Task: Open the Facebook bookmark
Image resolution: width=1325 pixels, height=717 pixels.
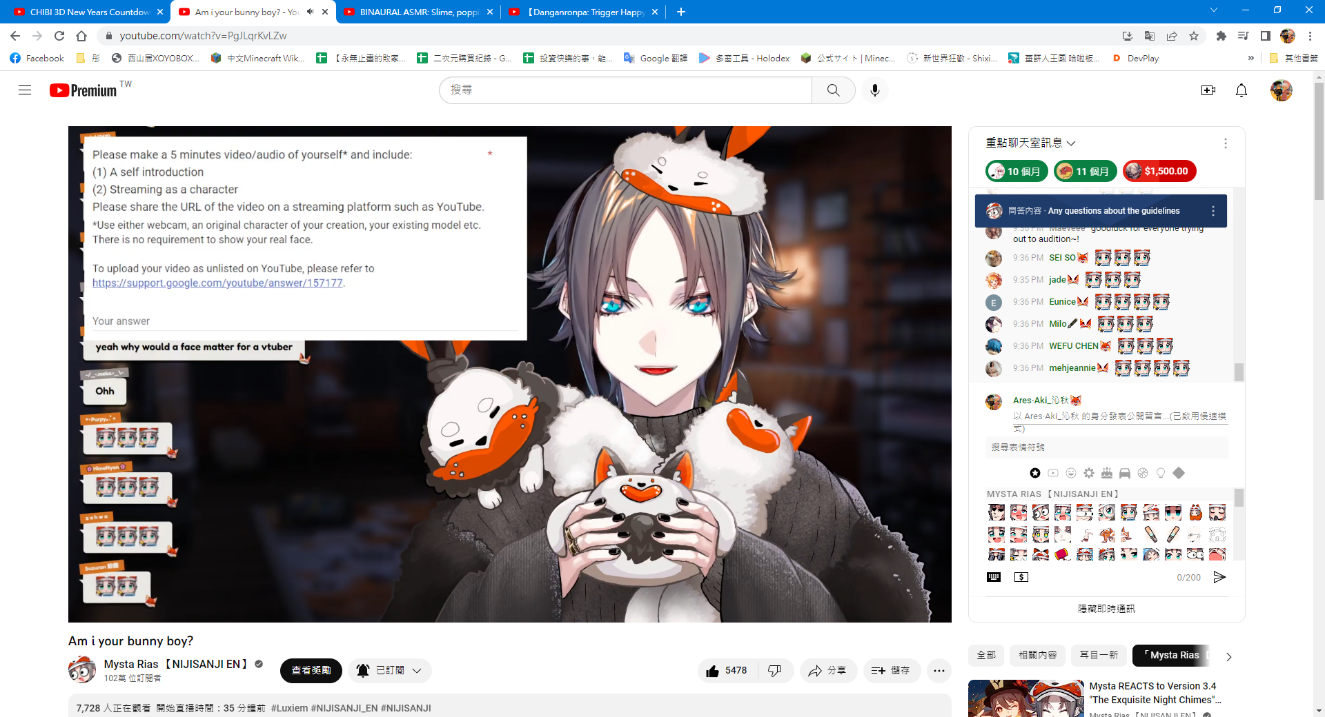Action: pyautogui.click(x=37, y=59)
